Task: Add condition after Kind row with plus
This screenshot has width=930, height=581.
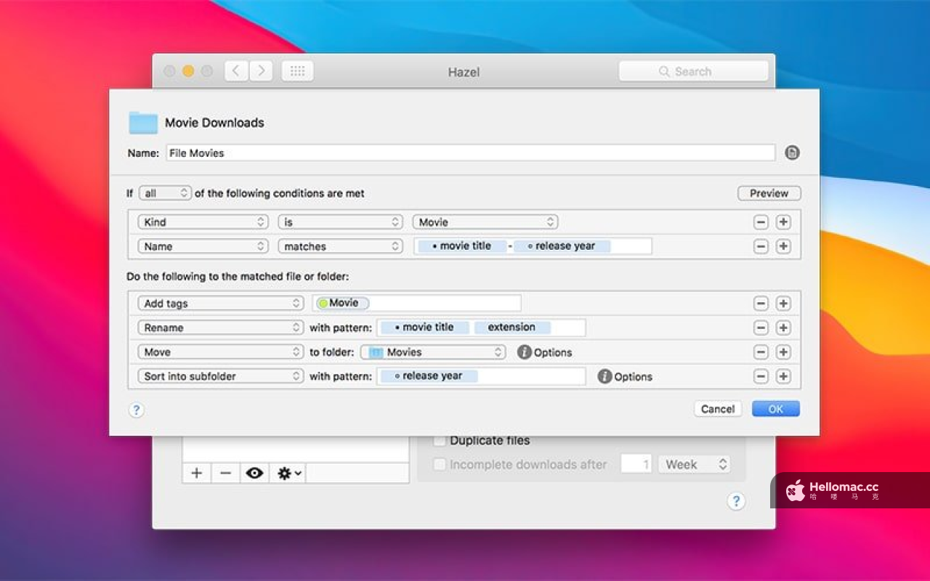Action: 783,222
